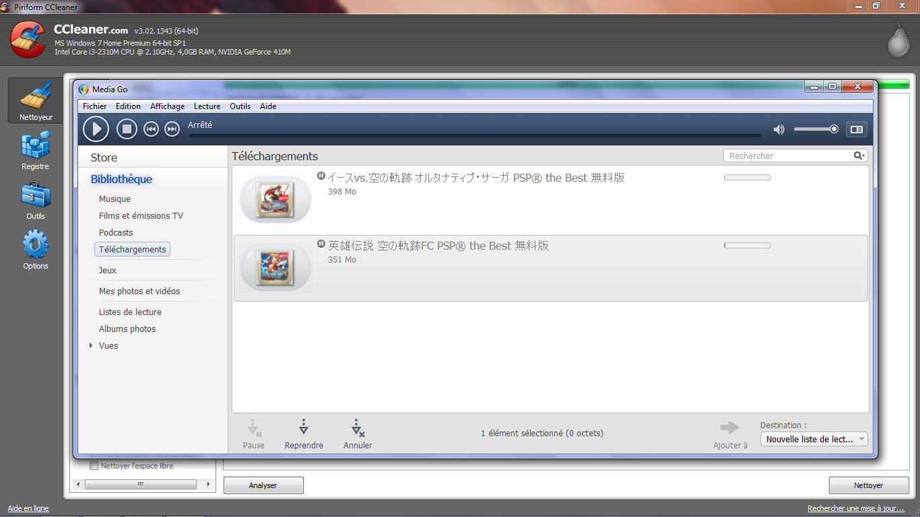Click the progress bar of the 398 Mo download
The height and width of the screenshot is (517, 920).
pos(747,178)
